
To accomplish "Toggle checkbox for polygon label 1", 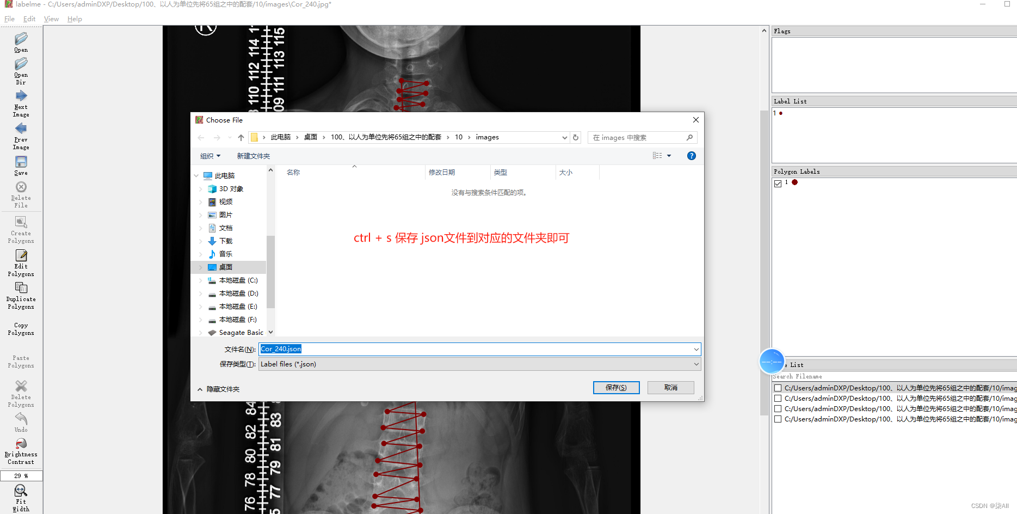I will click(x=778, y=183).
